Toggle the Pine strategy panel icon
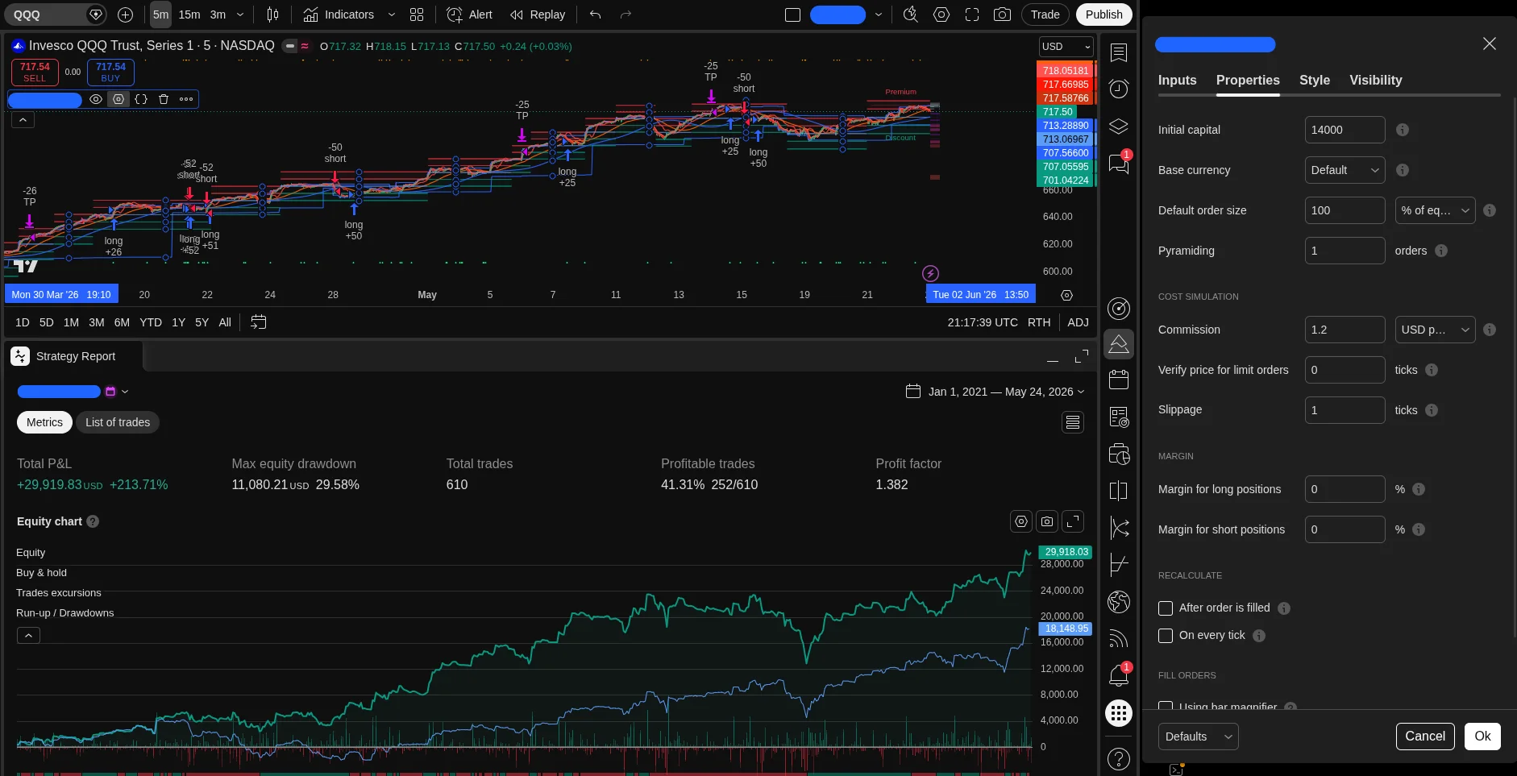This screenshot has width=1517, height=776. (1119, 345)
